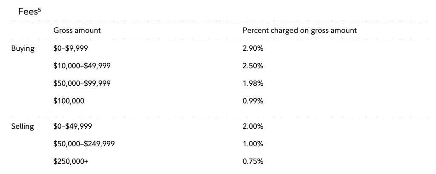Select the $10,000–$49,999 buying tier
The height and width of the screenshot is (174, 436).
(x=82, y=66)
